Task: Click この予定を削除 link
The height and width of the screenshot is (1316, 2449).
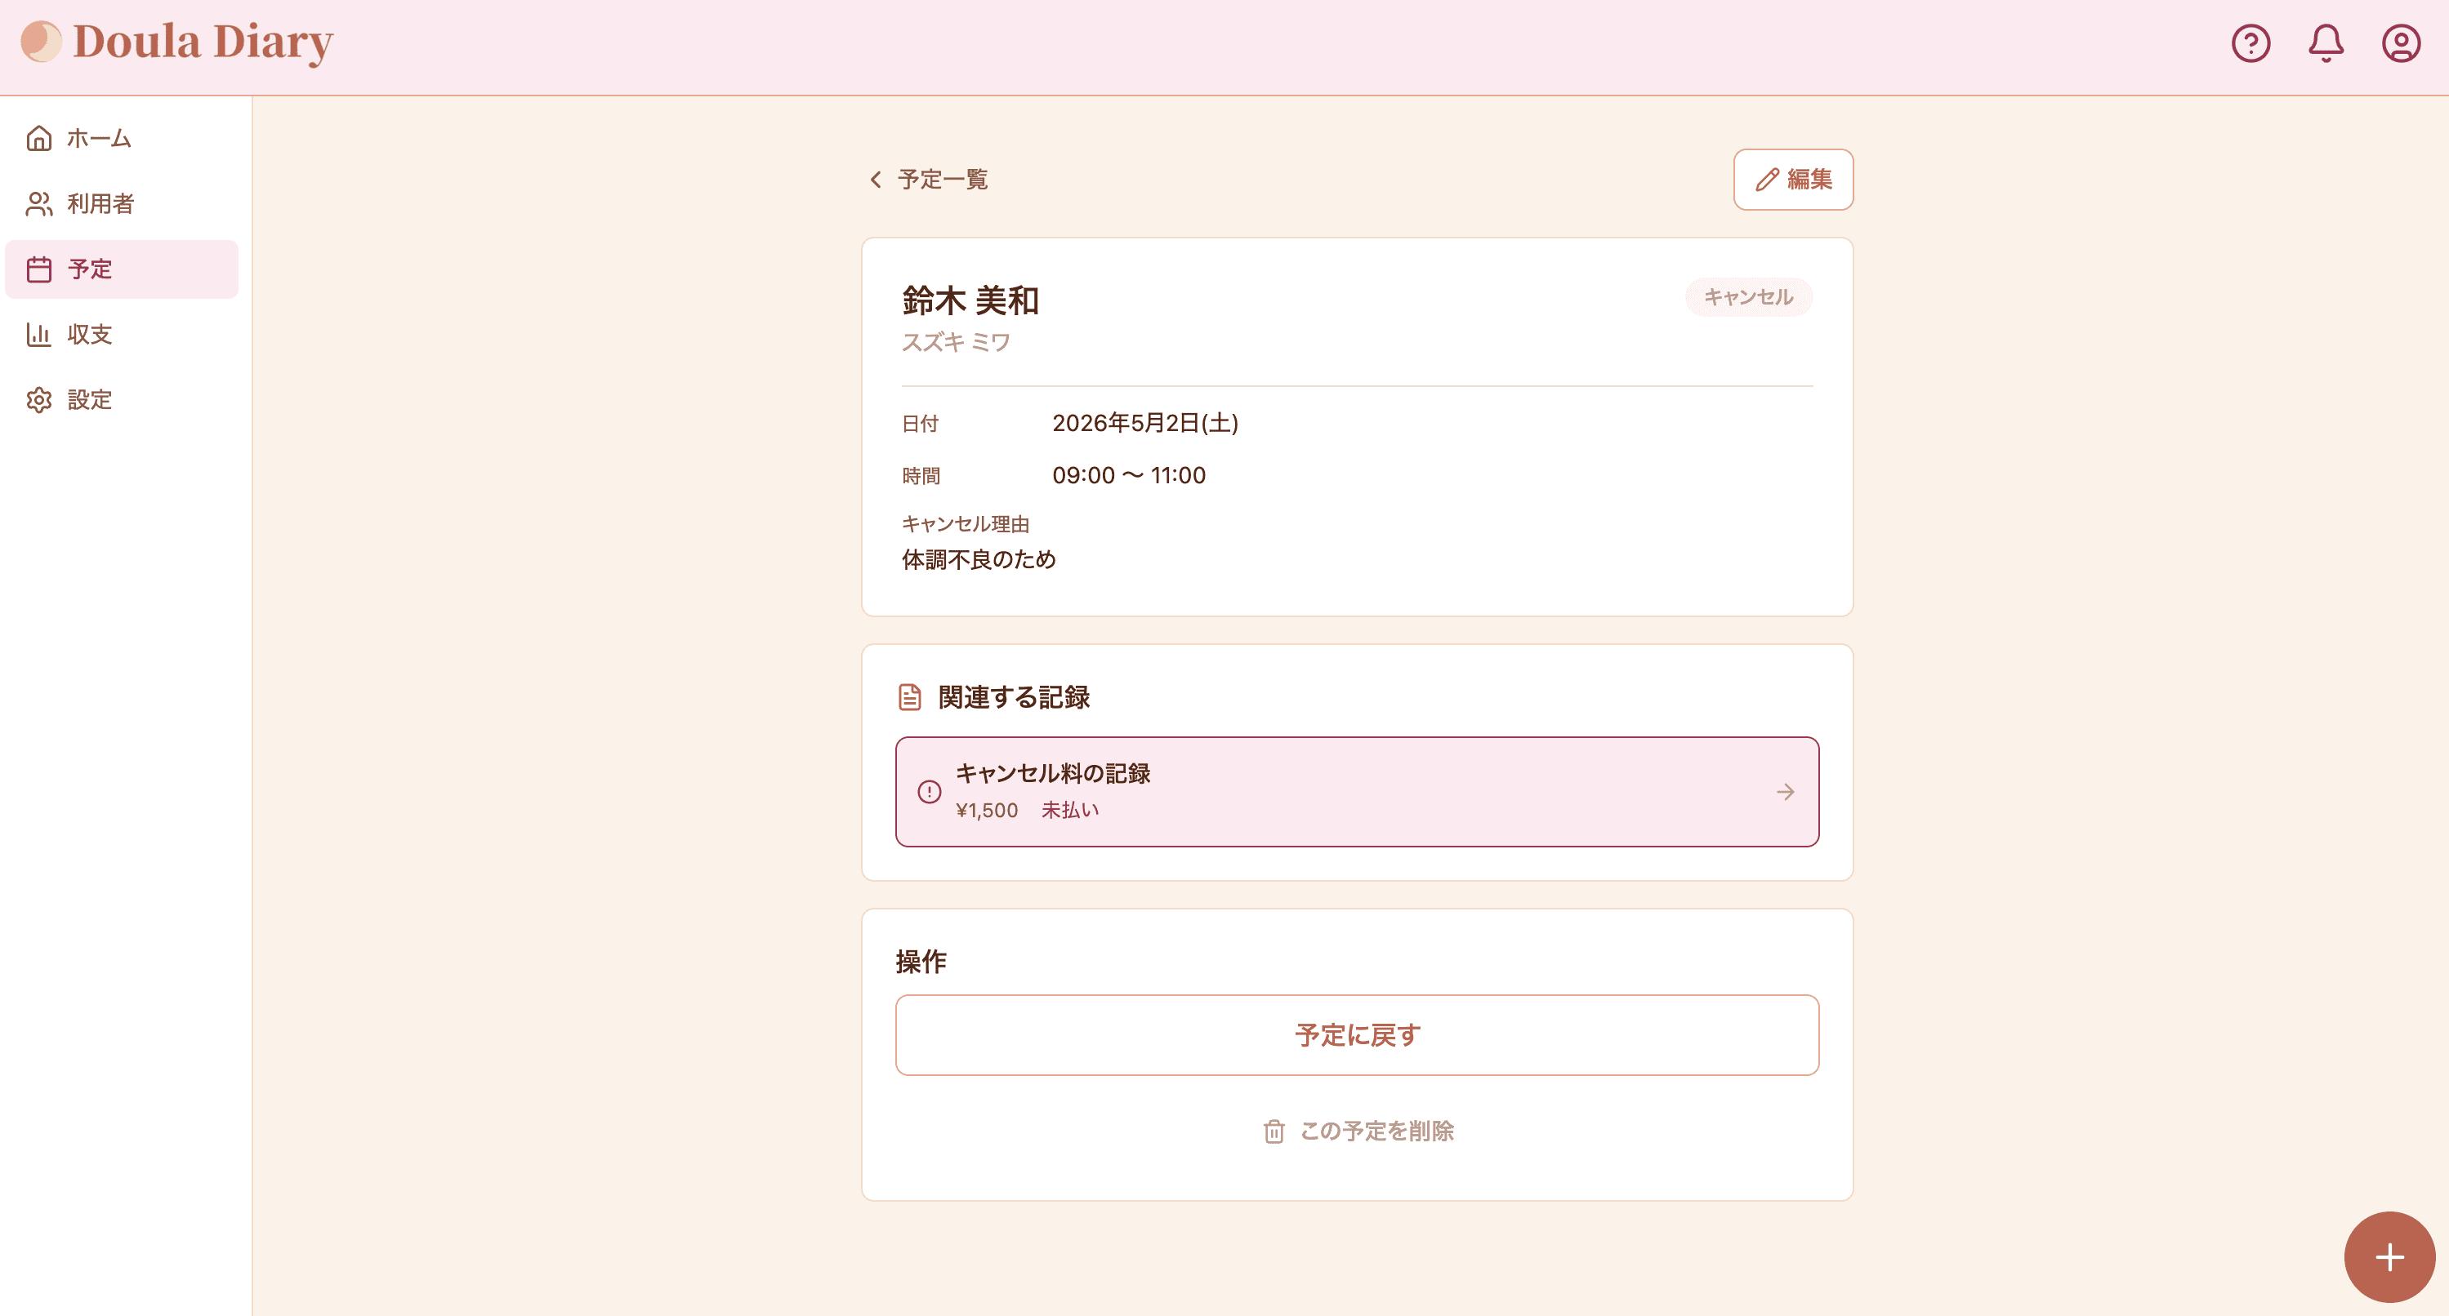Action: (1358, 1131)
